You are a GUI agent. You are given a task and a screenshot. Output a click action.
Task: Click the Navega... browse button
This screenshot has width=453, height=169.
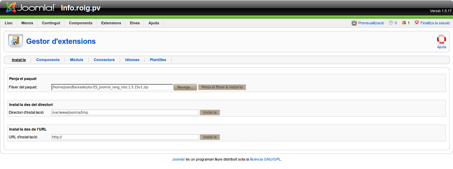pos(185,87)
